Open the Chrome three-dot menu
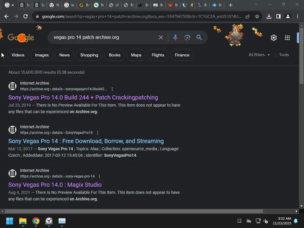Viewport: 304px width, 228px height. tap(297, 17)
